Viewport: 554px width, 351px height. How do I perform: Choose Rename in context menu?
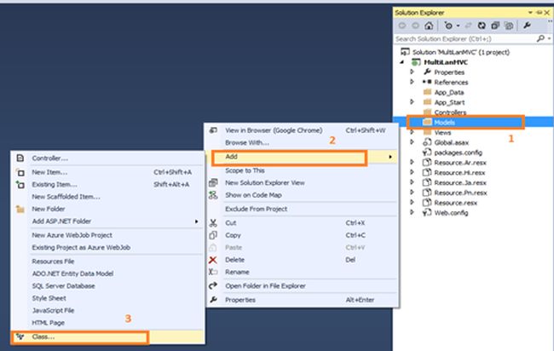(302, 272)
